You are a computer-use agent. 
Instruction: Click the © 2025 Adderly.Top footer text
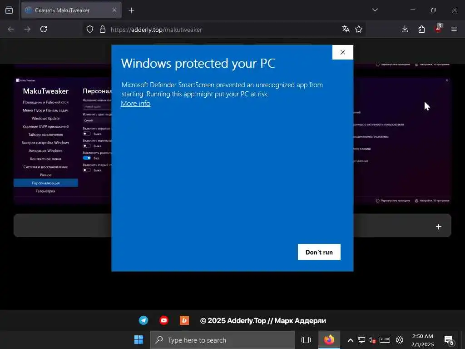(x=263, y=320)
